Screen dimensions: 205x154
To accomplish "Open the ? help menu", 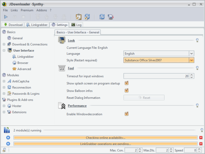I will pyautogui.click(x=50, y=10).
